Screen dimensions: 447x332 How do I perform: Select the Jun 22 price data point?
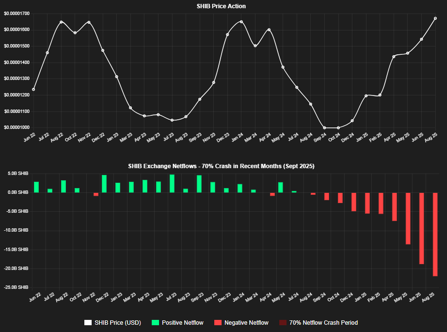[33, 90]
